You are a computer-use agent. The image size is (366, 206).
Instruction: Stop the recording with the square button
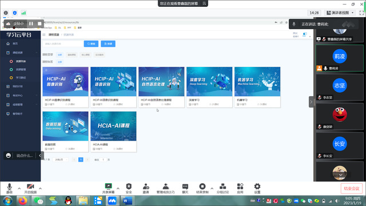click(x=39, y=23)
